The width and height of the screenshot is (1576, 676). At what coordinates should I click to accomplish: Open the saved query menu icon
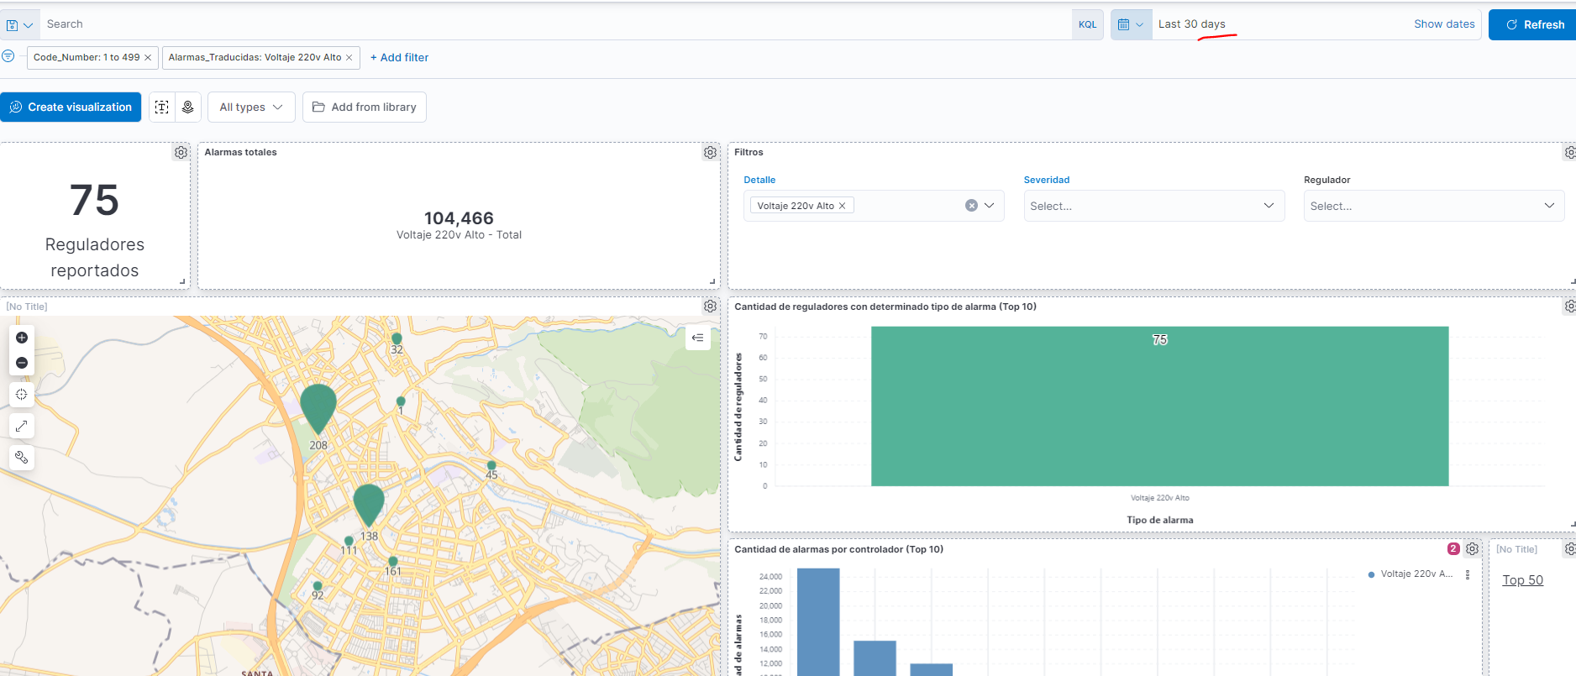tap(18, 25)
